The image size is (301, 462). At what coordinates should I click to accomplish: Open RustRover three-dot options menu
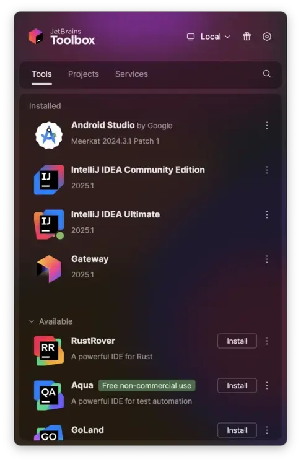pos(266,341)
